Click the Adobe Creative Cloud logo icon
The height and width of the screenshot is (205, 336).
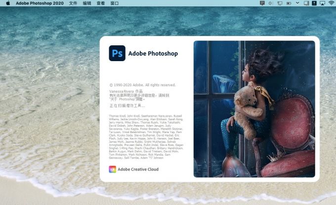pos(113,170)
